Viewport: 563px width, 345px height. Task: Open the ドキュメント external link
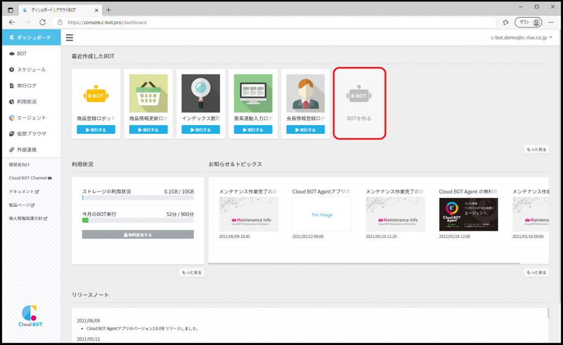pos(24,191)
